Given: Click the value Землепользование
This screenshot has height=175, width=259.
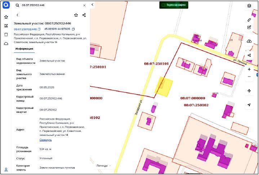Looking at the screenshot, I should [x=52, y=74].
